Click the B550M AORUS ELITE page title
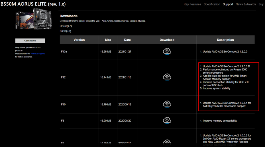The height and width of the screenshot is (147, 265). tap(33, 4)
